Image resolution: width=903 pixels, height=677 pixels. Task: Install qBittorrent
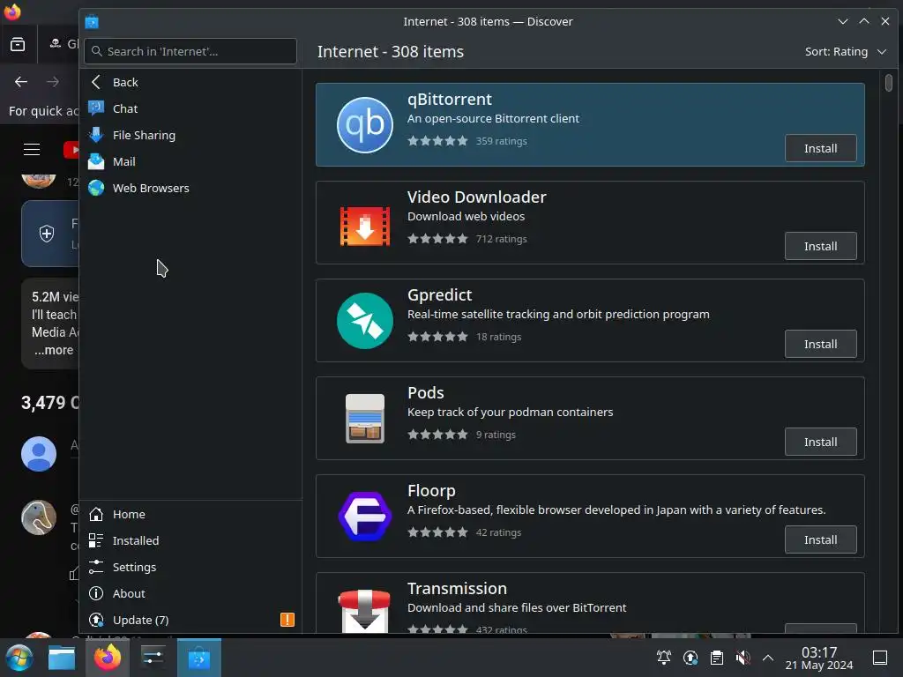[820, 148]
